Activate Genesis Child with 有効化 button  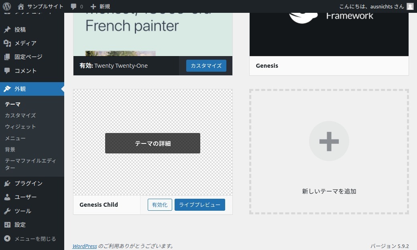click(160, 205)
